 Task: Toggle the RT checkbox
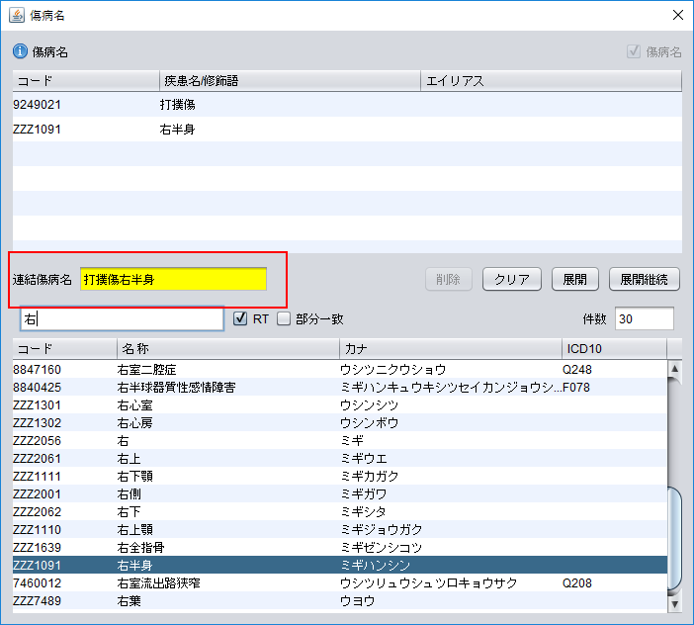coord(240,318)
